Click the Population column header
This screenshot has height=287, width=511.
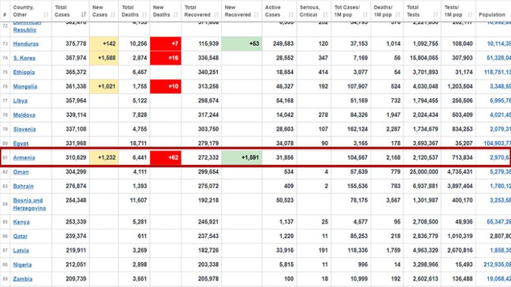pyautogui.click(x=491, y=14)
